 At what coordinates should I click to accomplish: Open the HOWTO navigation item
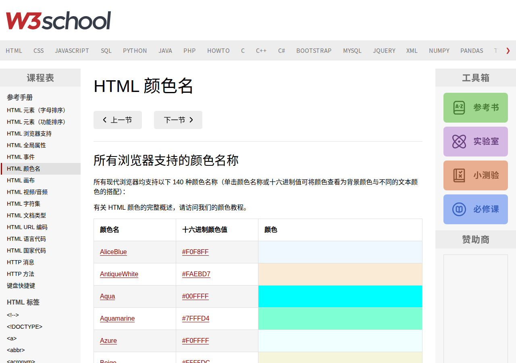click(218, 50)
